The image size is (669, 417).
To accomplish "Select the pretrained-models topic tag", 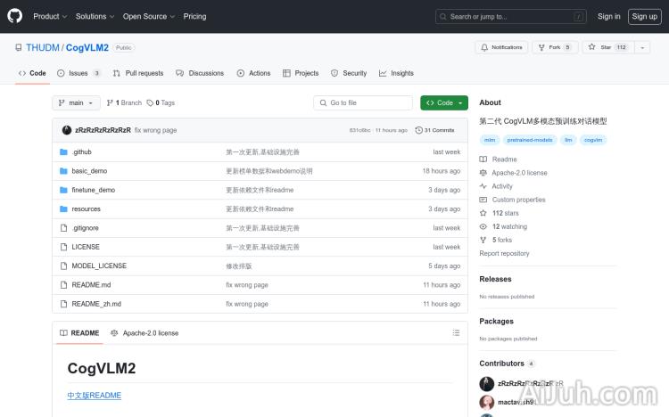I will point(529,140).
